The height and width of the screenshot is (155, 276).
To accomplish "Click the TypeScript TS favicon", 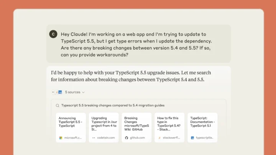I will pyautogui.click(x=192, y=137).
